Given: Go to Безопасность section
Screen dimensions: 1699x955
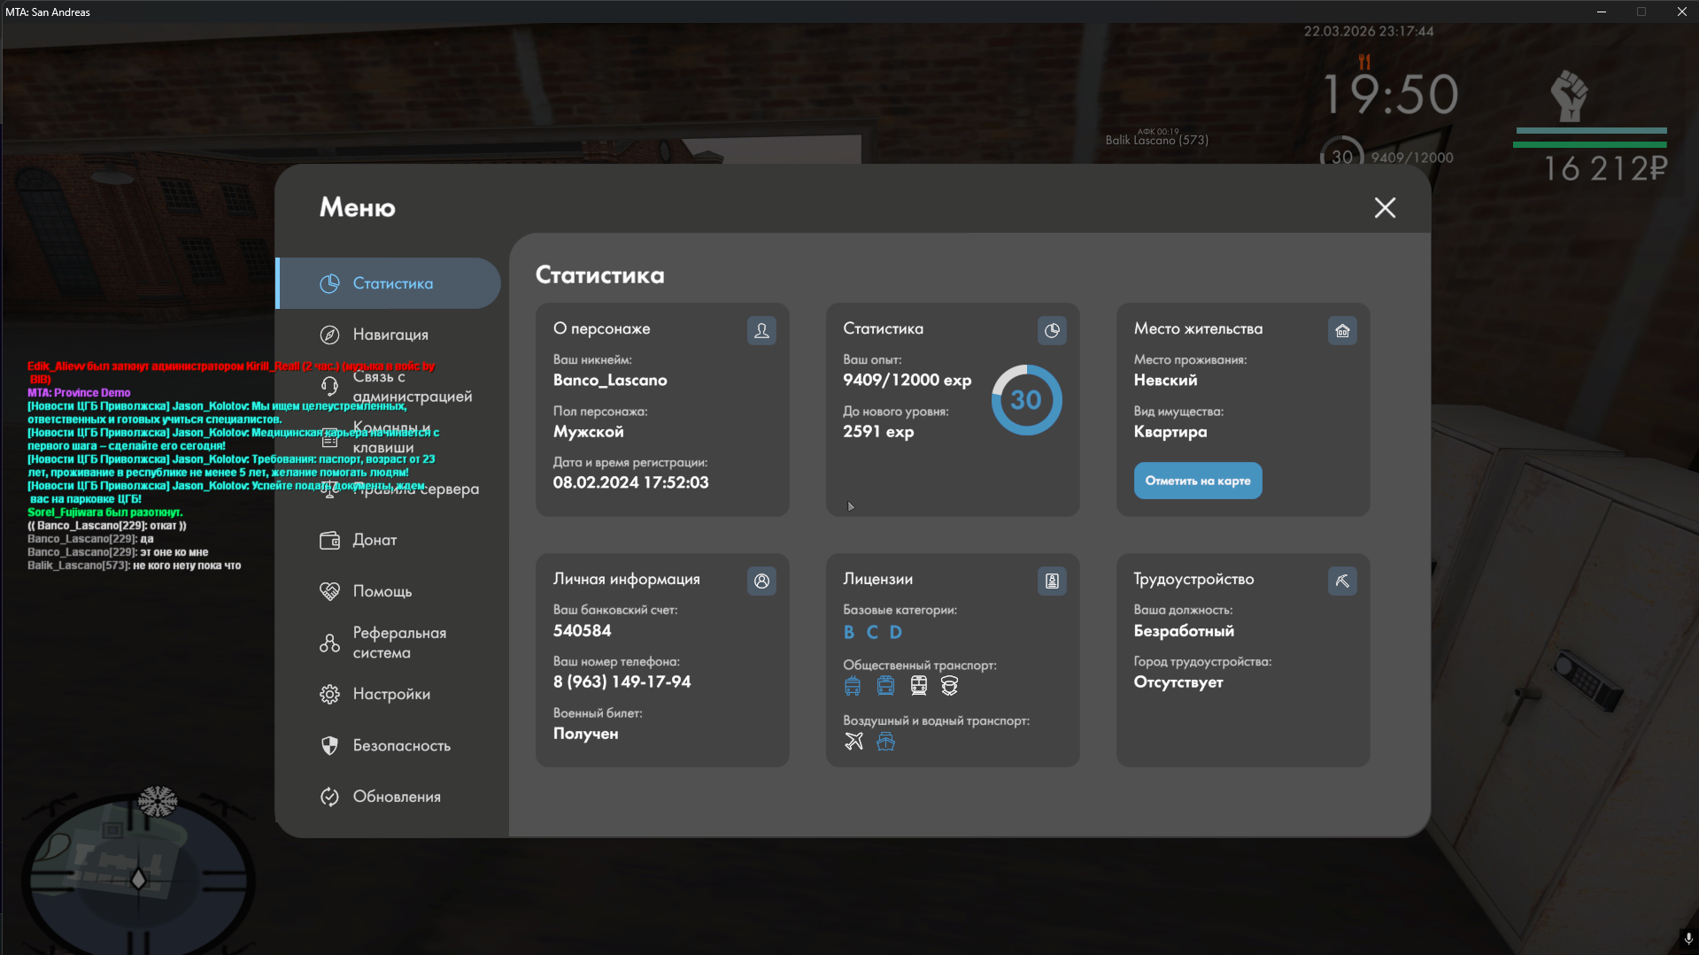Looking at the screenshot, I should pyautogui.click(x=400, y=745).
